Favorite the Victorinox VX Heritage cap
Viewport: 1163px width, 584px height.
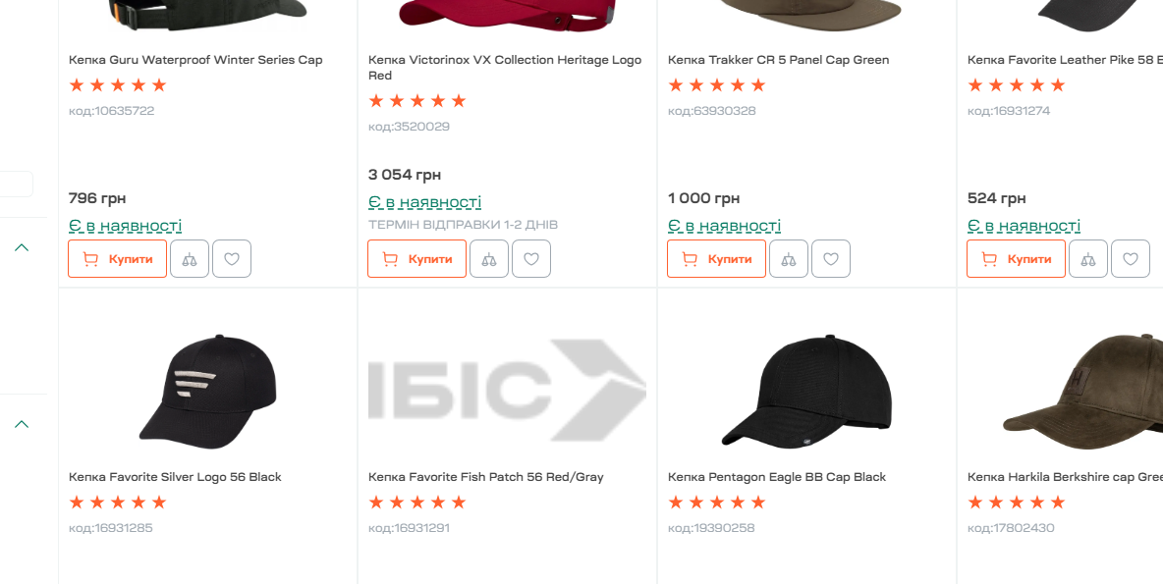pyautogui.click(x=531, y=259)
